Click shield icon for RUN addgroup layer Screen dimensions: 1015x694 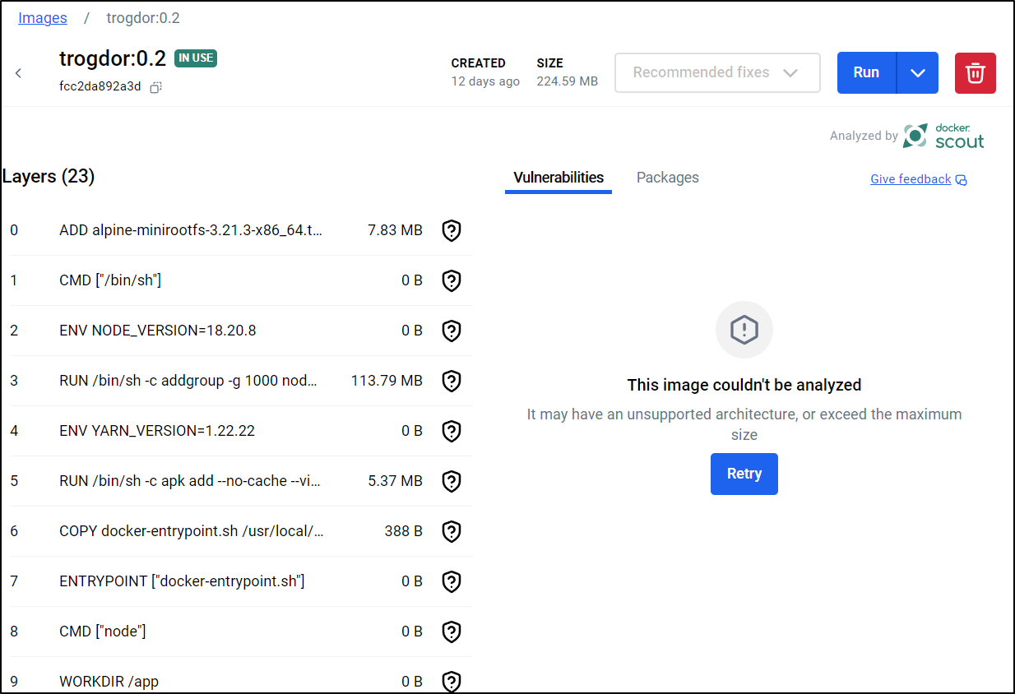(x=451, y=381)
